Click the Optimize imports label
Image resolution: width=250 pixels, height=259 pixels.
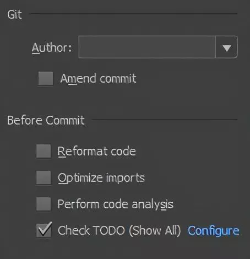tap(101, 178)
